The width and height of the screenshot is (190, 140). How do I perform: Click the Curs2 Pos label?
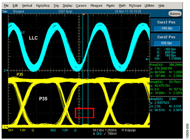tap(166, 37)
